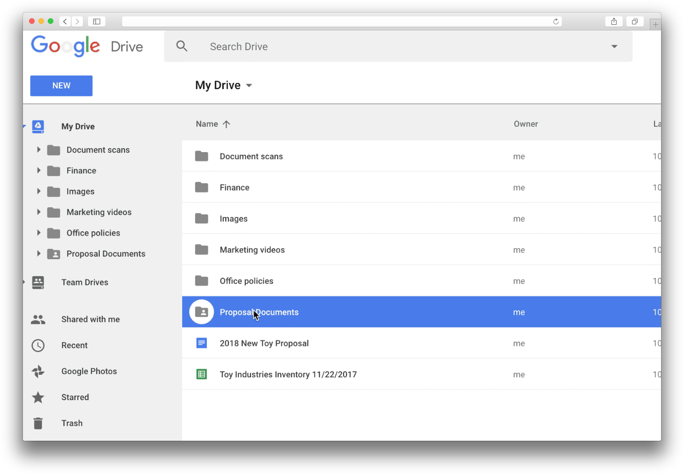Expand Office policies in sidebar tree

click(x=39, y=233)
